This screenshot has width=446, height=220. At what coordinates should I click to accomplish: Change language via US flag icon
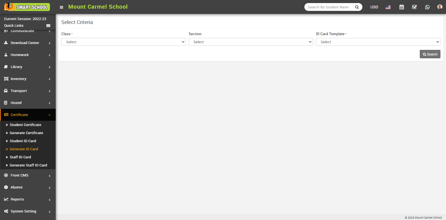coord(388,7)
